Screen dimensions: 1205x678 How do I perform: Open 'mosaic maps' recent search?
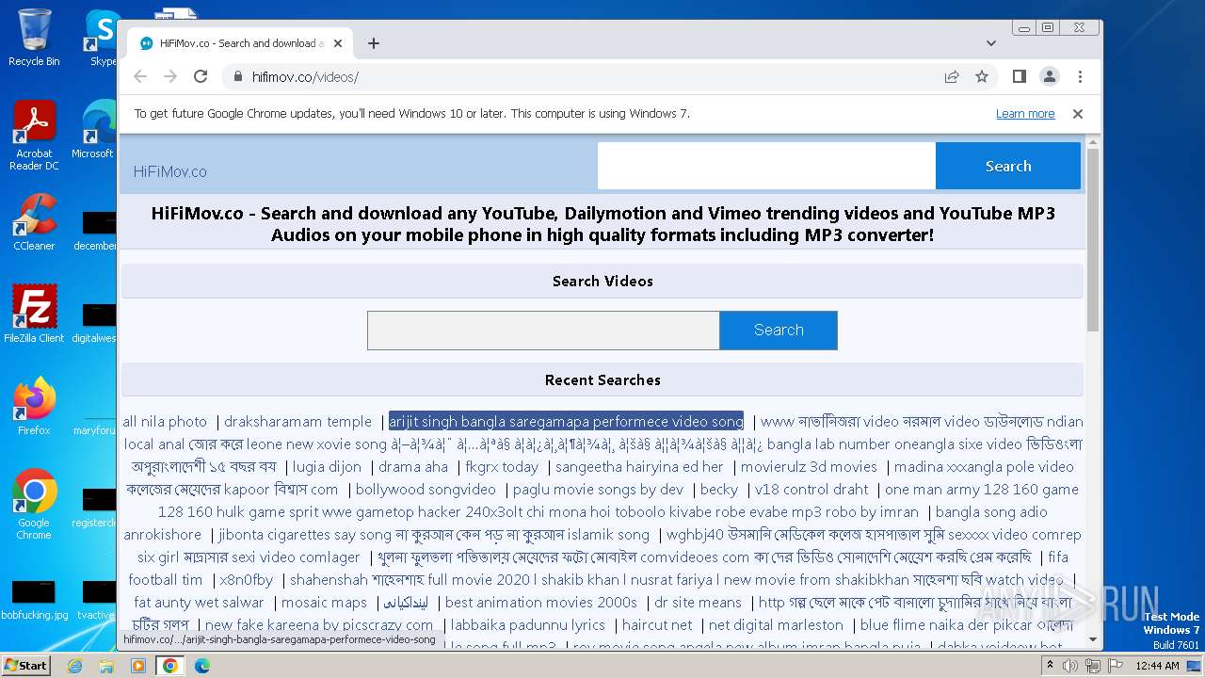click(324, 603)
